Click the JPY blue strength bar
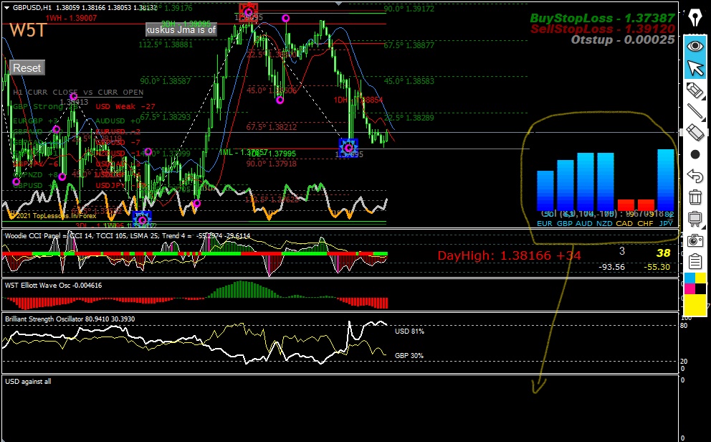This screenshot has width=711, height=442. click(666, 179)
